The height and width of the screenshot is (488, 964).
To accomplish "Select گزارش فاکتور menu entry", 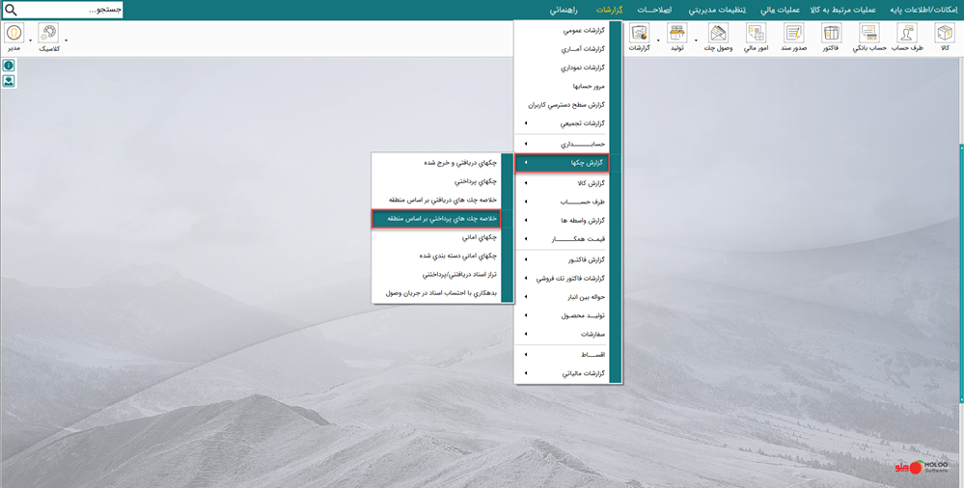I will (x=562, y=258).
